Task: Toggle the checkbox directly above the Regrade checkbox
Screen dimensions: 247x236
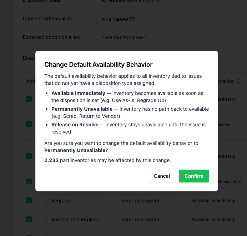Action: [29, 181]
